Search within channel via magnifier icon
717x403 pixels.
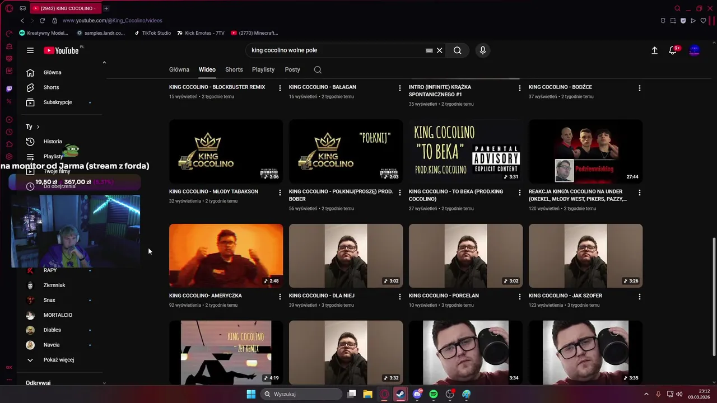coord(318,70)
